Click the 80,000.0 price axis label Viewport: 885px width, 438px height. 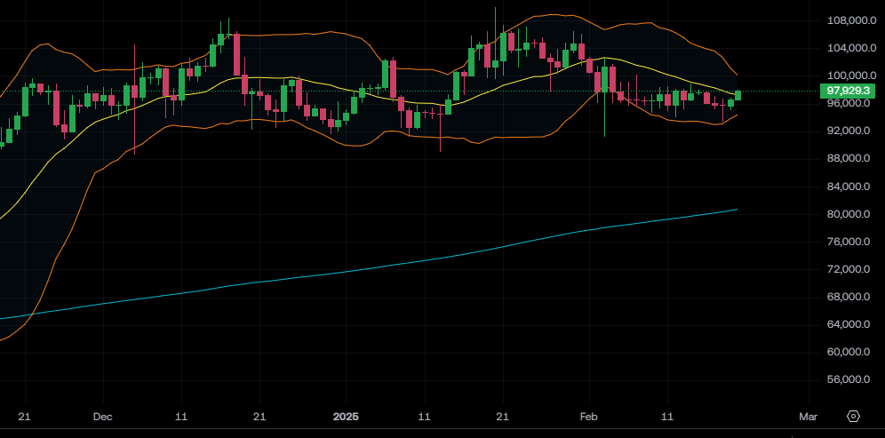tap(849, 214)
